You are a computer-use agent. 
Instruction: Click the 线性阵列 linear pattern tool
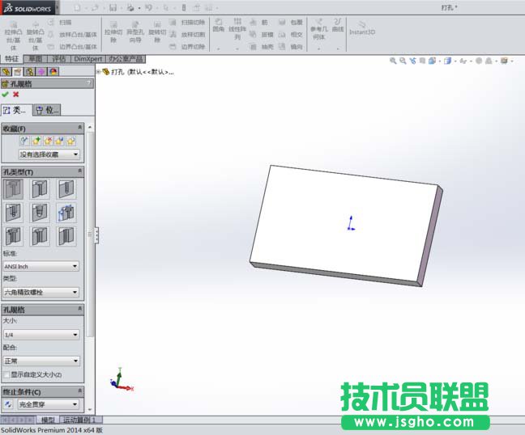click(x=237, y=28)
